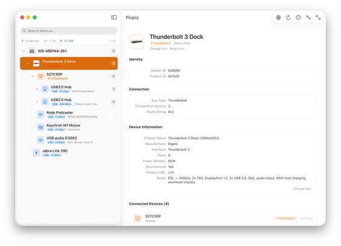Open the settings gear in toolbar
The image size is (341, 246).
pos(278,18)
